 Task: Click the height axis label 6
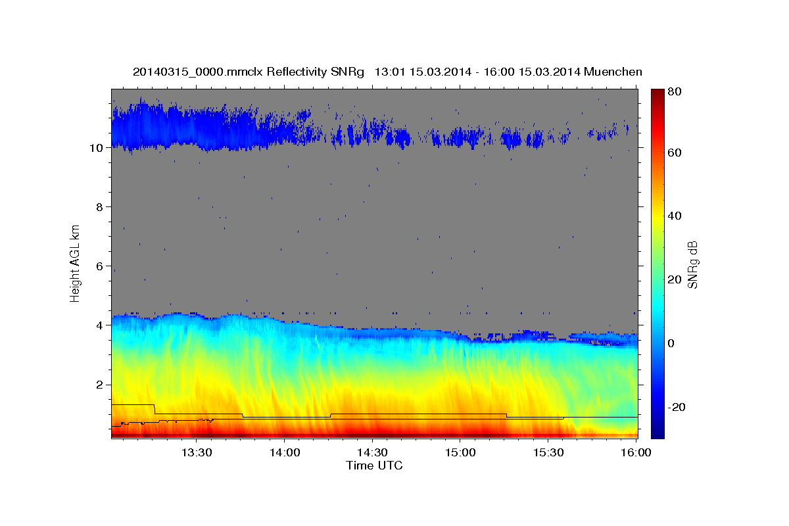tap(98, 266)
